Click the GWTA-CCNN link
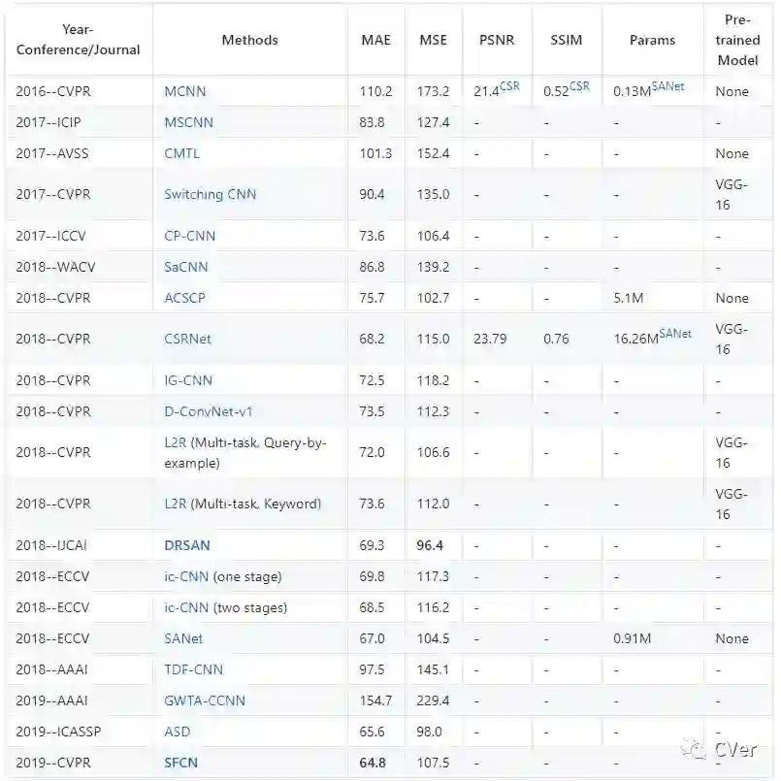Screen dimensions: 781x781 coord(205,700)
